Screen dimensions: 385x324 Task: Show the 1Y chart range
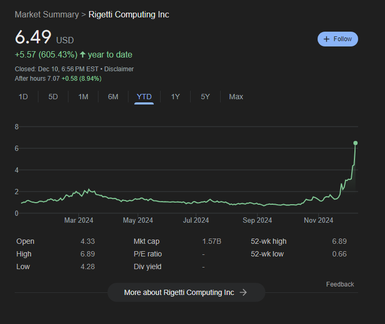[x=175, y=97]
